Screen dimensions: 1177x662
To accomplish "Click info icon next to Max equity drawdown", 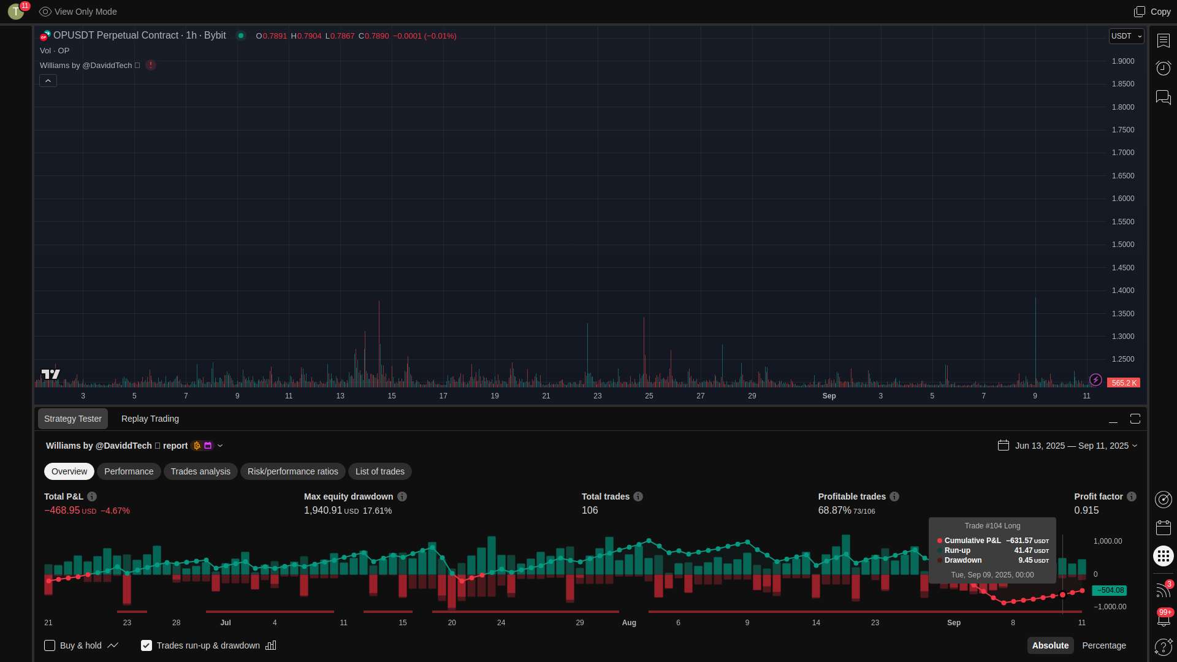I will 402,496.
